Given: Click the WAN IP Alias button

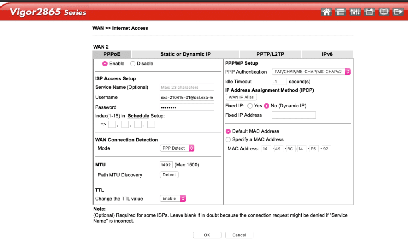Looking at the screenshot, I should click(x=241, y=97).
